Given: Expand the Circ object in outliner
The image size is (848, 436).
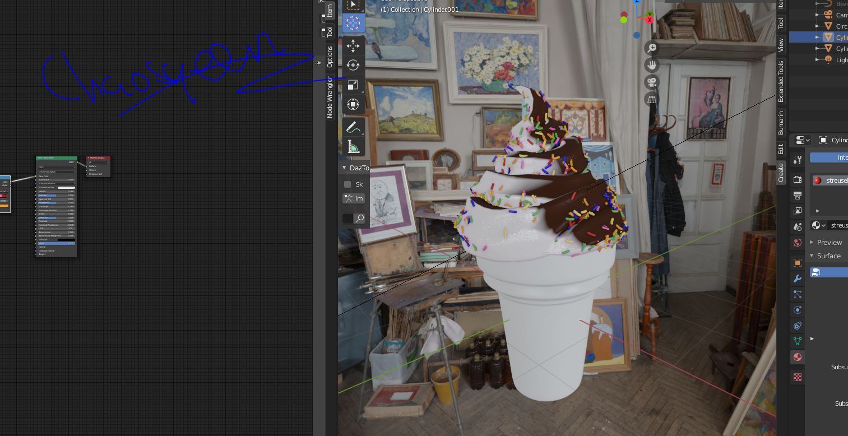Looking at the screenshot, I should [818, 26].
